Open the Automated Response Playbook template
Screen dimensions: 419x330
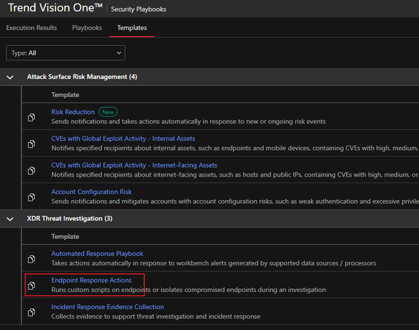point(97,254)
